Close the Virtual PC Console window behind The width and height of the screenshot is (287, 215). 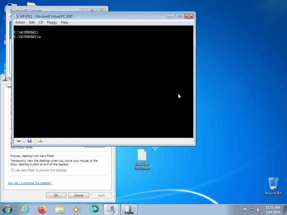click(101, 10)
